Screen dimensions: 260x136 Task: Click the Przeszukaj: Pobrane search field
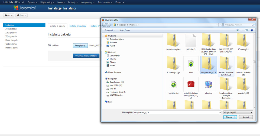tap(238, 25)
